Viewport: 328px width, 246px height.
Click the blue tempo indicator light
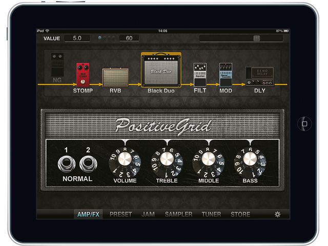click(100, 38)
